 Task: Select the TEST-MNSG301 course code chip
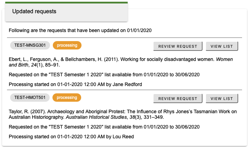pyautogui.click(x=30, y=45)
